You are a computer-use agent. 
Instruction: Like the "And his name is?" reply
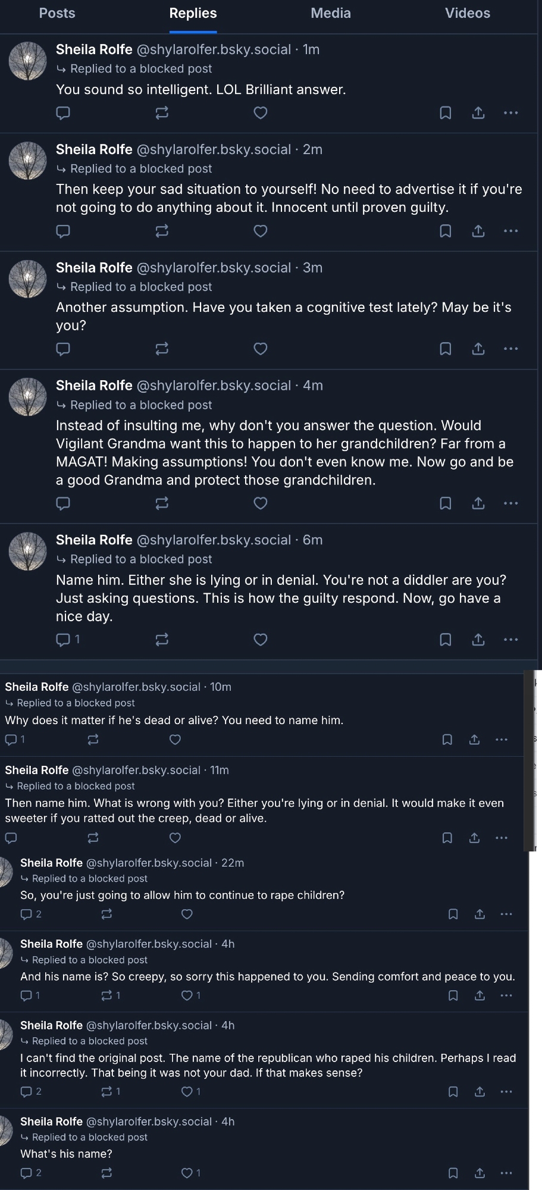coord(187,995)
